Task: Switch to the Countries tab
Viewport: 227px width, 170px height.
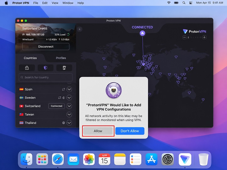Action: [30, 58]
